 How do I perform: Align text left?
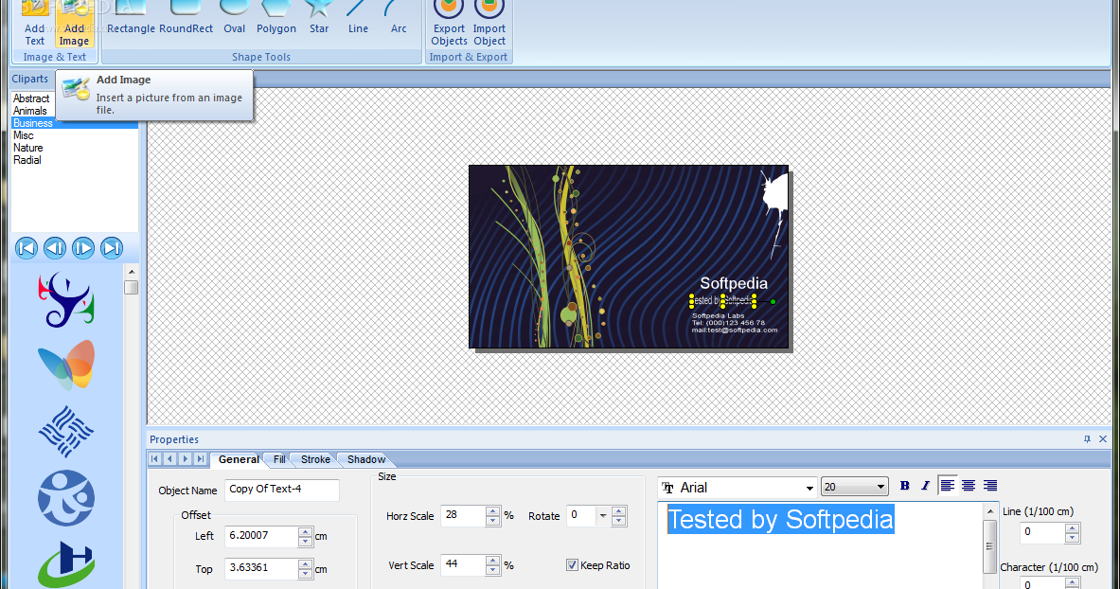[x=947, y=486]
